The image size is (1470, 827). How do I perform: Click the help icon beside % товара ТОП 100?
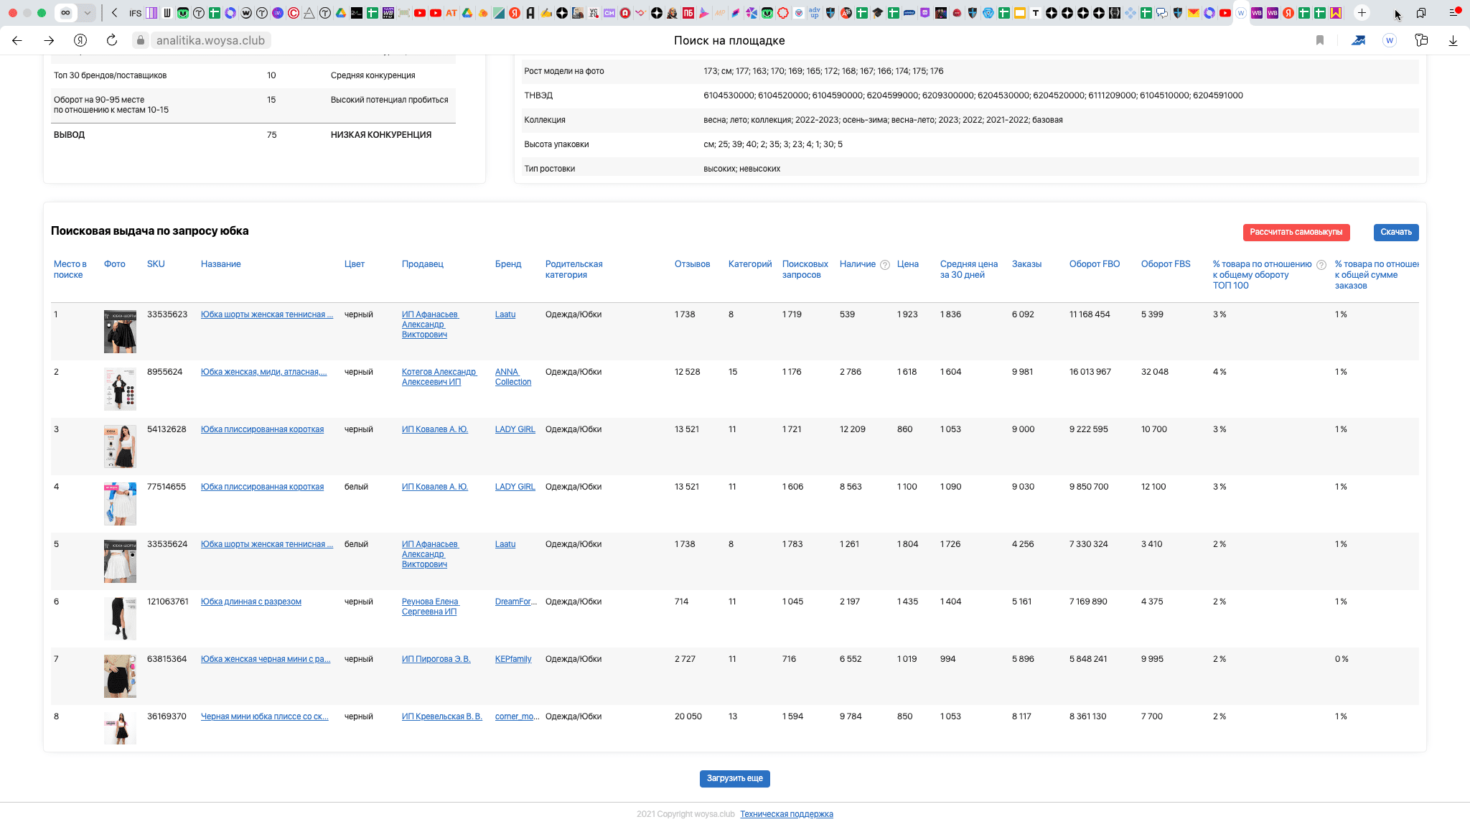1321,265
